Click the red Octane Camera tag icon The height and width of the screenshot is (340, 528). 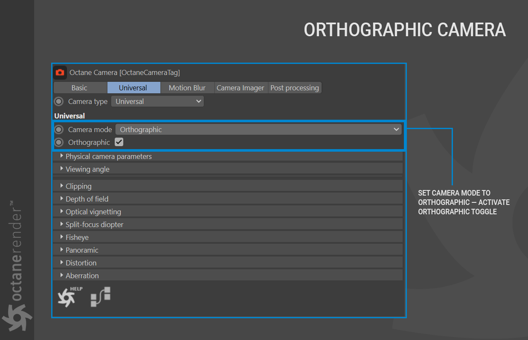coord(60,72)
